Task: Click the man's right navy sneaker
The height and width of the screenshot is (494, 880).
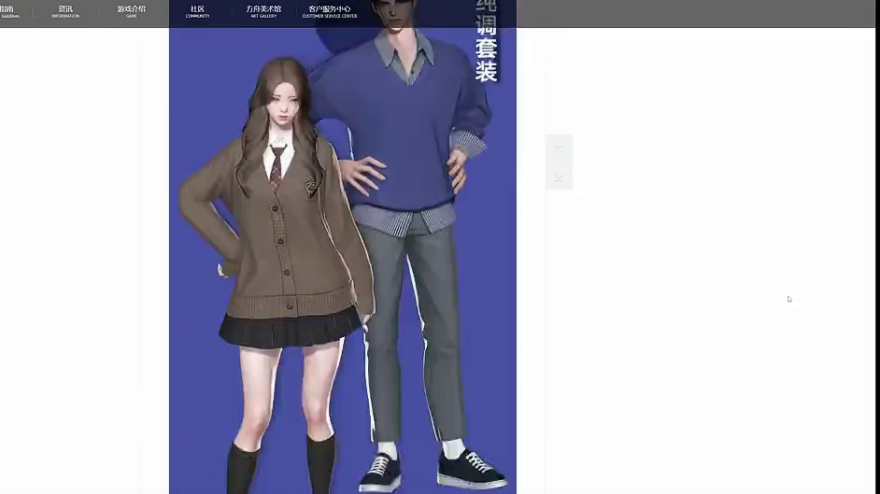Action: pyautogui.click(x=380, y=472)
